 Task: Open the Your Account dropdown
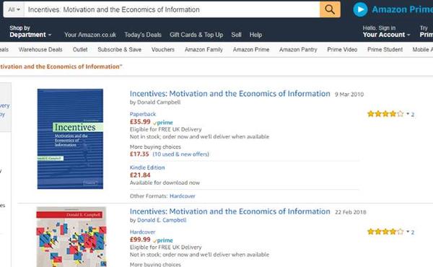coord(386,31)
